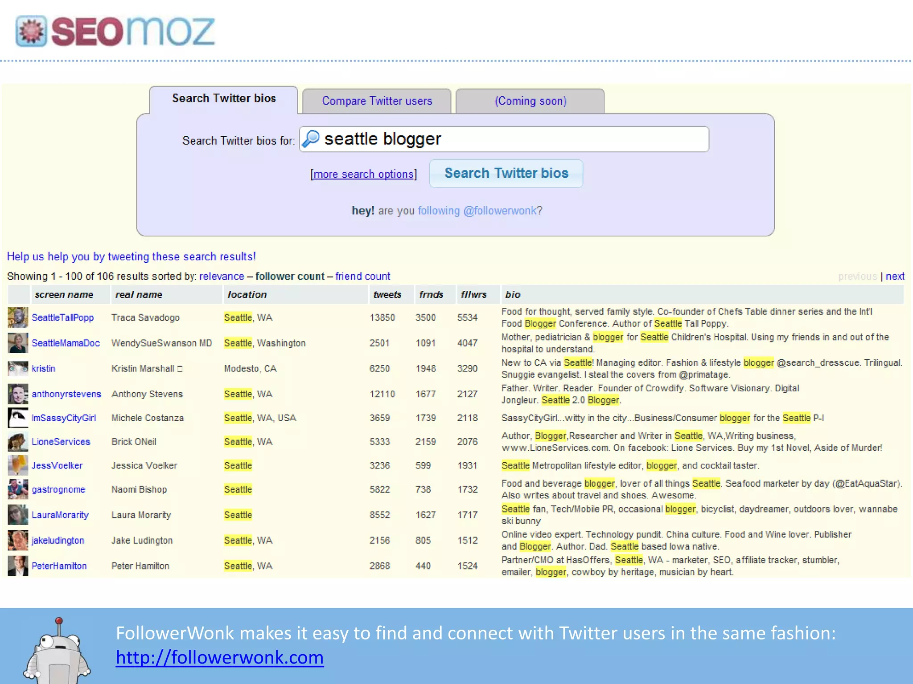Open JessVoelker profile link
Screen dimensions: 913x684
coord(57,465)
